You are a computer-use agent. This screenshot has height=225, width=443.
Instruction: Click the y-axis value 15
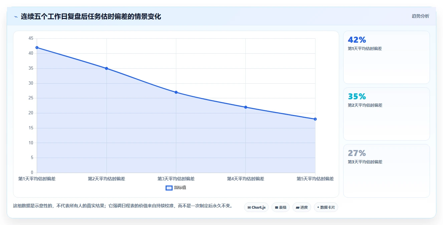31,128
